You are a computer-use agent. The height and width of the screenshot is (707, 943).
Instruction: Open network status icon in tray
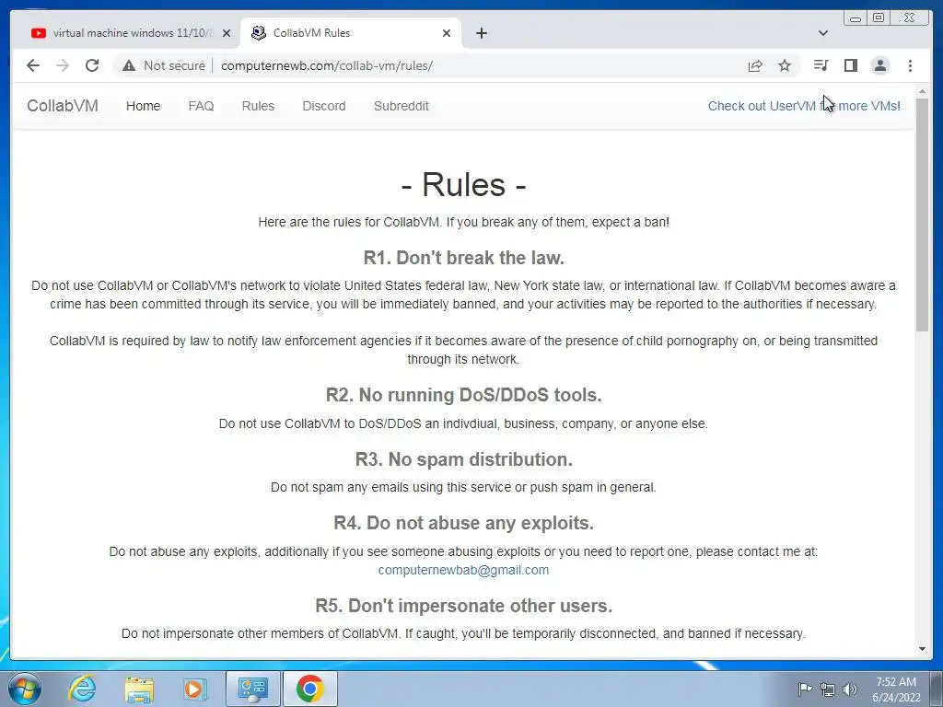[828, 689]
